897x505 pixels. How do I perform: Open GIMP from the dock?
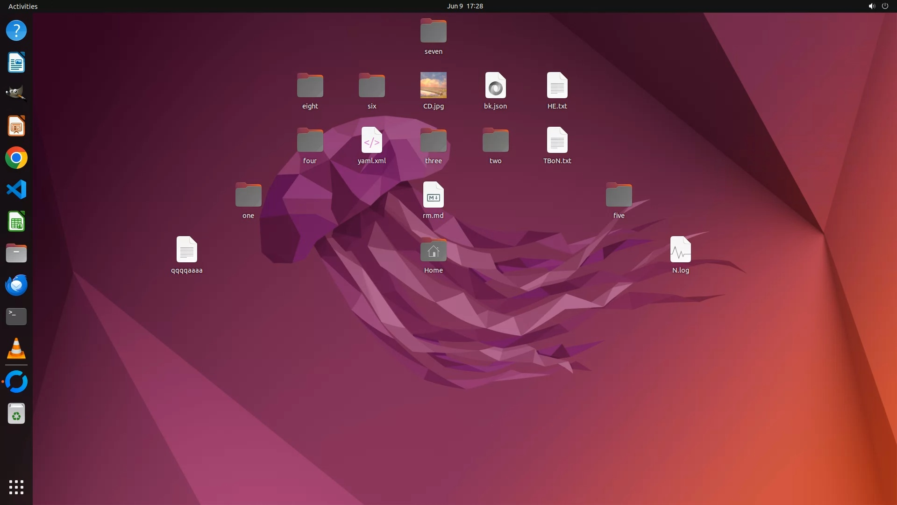[16, 94]
